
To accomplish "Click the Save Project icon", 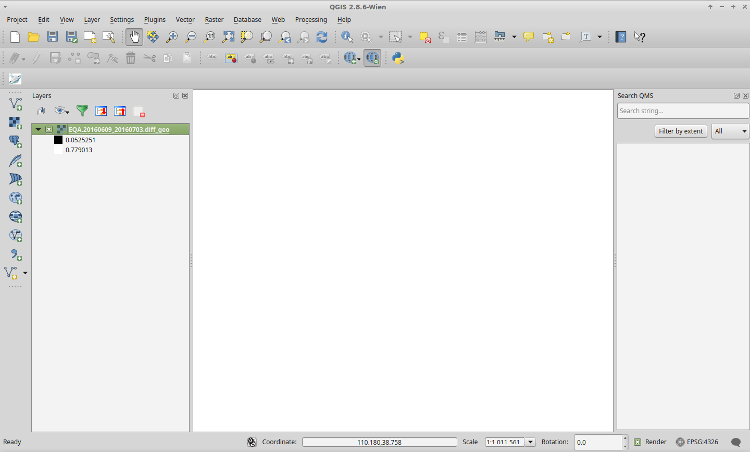I will 53,37.
